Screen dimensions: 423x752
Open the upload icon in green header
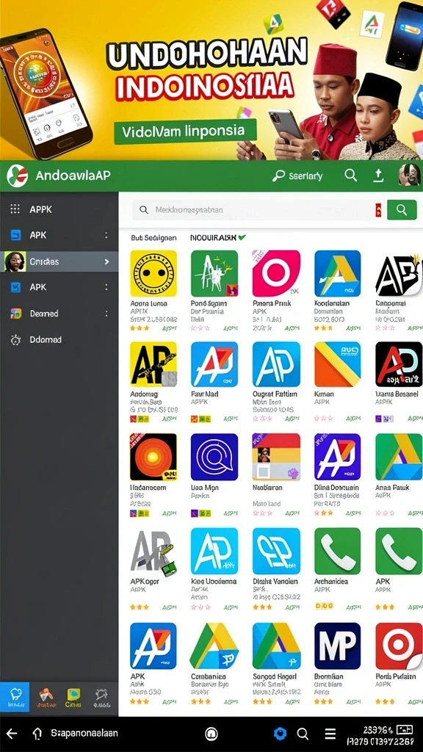point(378,176)
